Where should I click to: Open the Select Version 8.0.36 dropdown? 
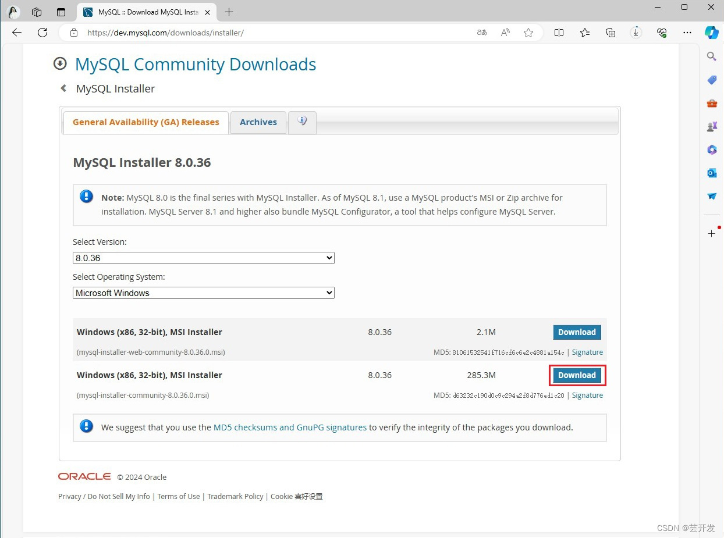204,258
